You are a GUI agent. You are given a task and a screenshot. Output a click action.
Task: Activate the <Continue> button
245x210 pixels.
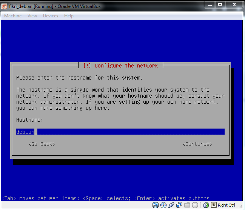pos(197,144)
